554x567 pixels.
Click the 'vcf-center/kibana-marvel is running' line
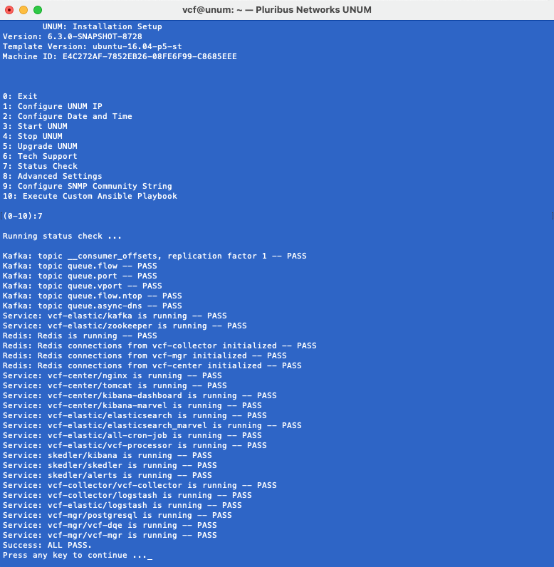tap(132, 406)
